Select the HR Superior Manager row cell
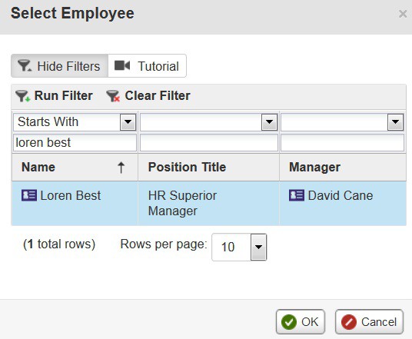The width and height of the screenshot is (412, 339). point(208,203)
